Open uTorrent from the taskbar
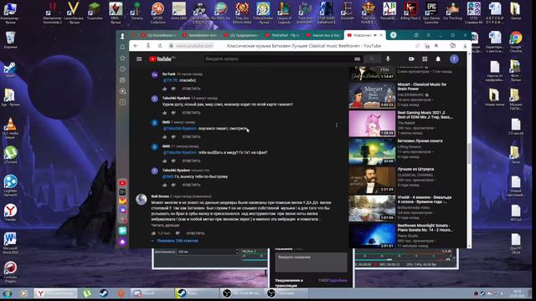Image resolution: width=536 pixels, height=301 pixels. pos(87,293)
